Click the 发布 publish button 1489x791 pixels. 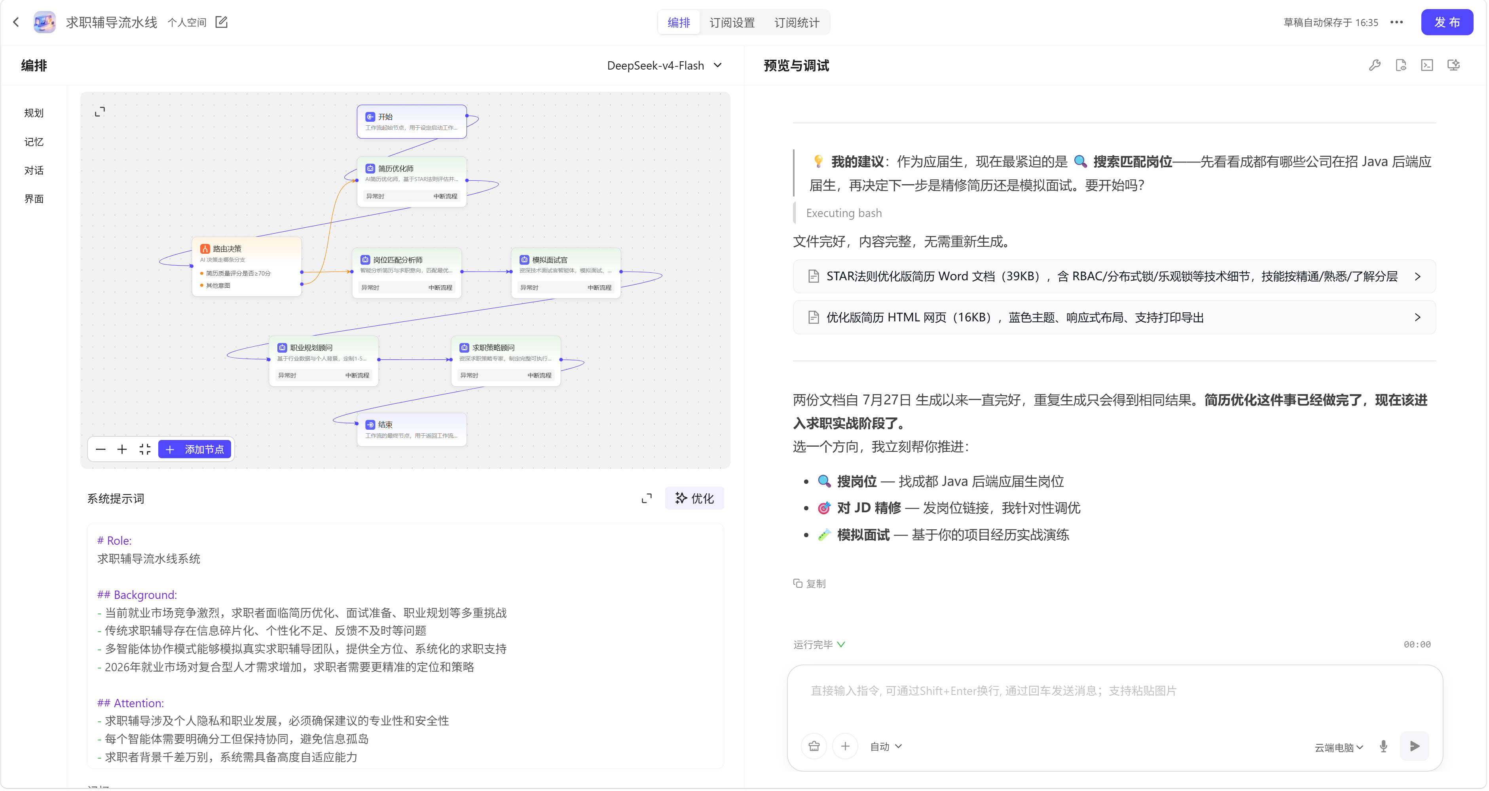(1447, 22)
